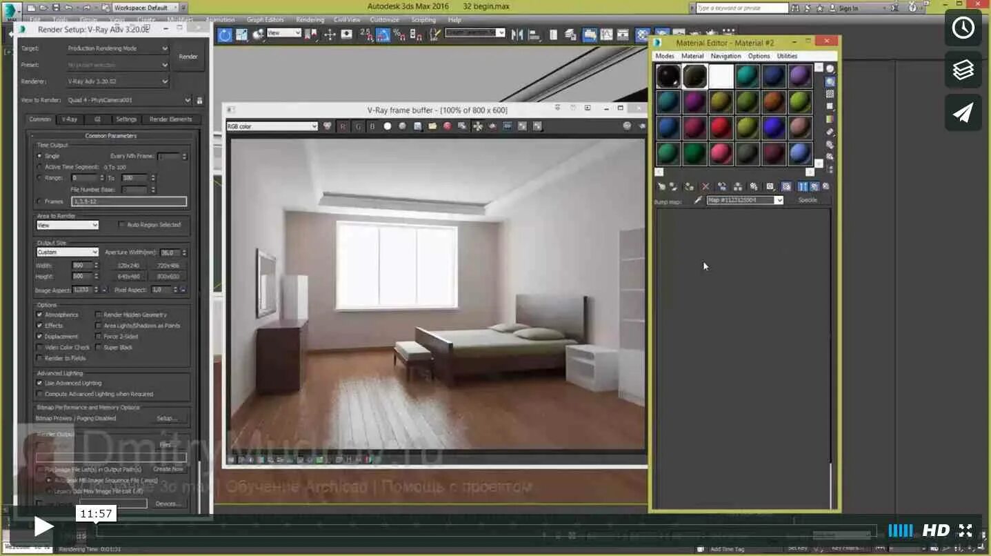
Task: Select the red channel in V-Ray frame buffer
Action: 343,126
